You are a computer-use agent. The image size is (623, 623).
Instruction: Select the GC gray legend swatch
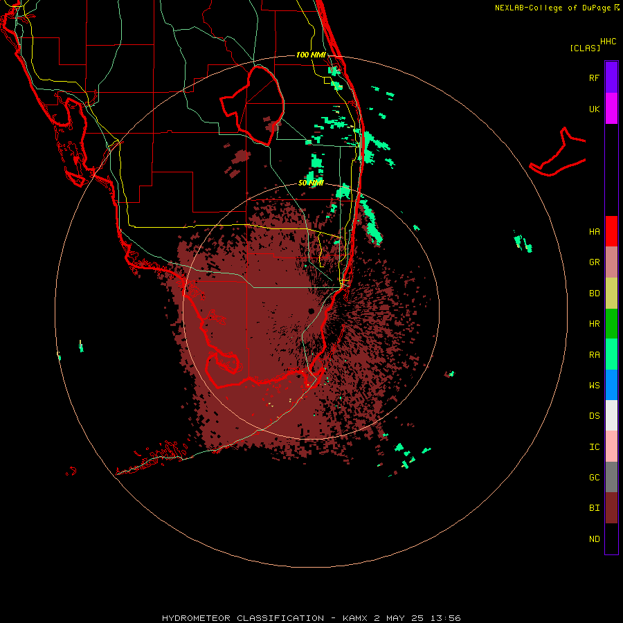(611, 477)
